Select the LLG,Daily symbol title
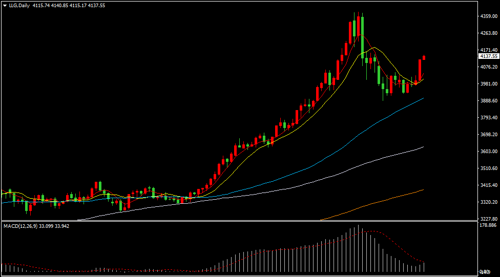500x277 pixels. pyautogui.click(x=19, y=6)
